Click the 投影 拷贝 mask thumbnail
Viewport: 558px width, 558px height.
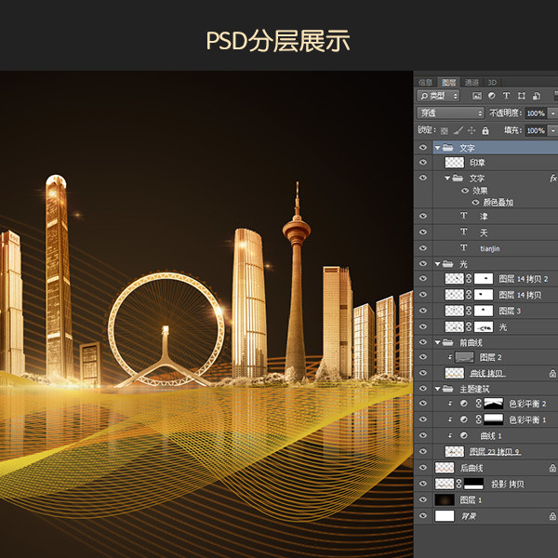(x=473, y=484)
